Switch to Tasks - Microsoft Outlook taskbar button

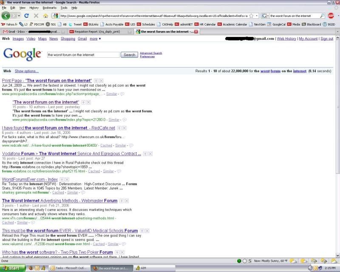click(69, 268)
